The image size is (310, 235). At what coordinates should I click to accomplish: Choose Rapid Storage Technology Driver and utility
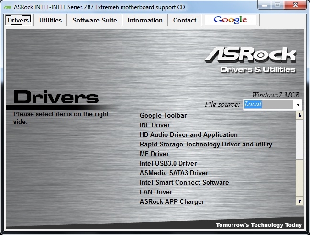point(206,144)
